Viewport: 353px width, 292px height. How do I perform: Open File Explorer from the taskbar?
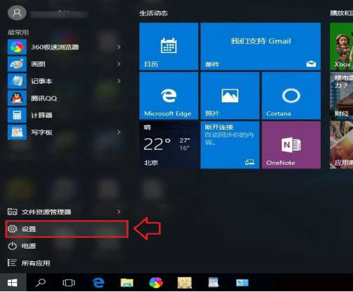pyautogui.click(x=127, y=283)
